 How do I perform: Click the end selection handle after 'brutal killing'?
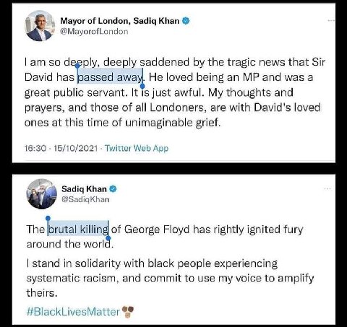tap(108, 238)
